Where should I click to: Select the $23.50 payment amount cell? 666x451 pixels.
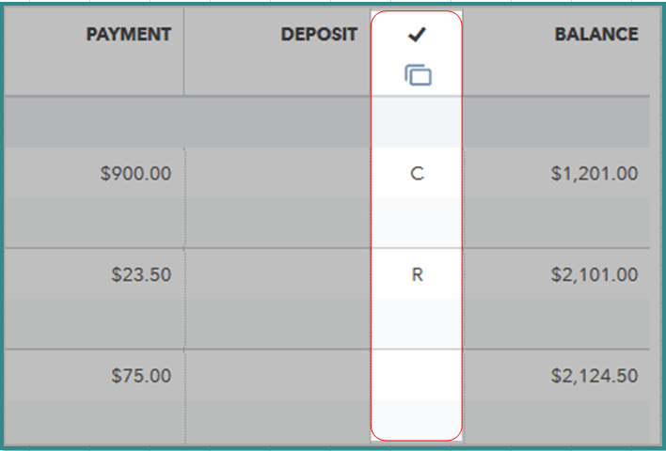[x=141, y=274]
